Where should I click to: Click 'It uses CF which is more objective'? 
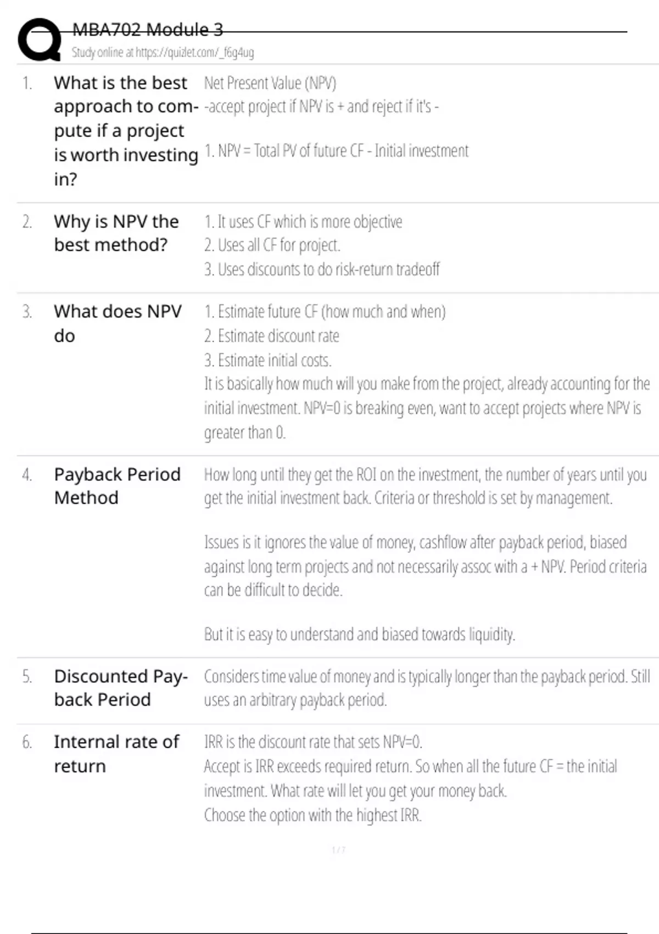(x=303, y=222)
